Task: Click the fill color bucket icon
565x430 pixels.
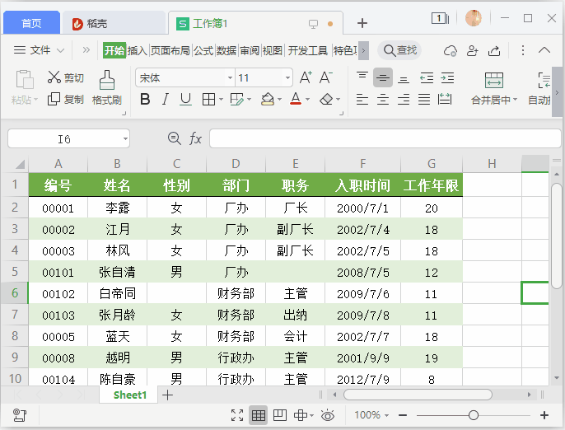Action: [268, 99]
